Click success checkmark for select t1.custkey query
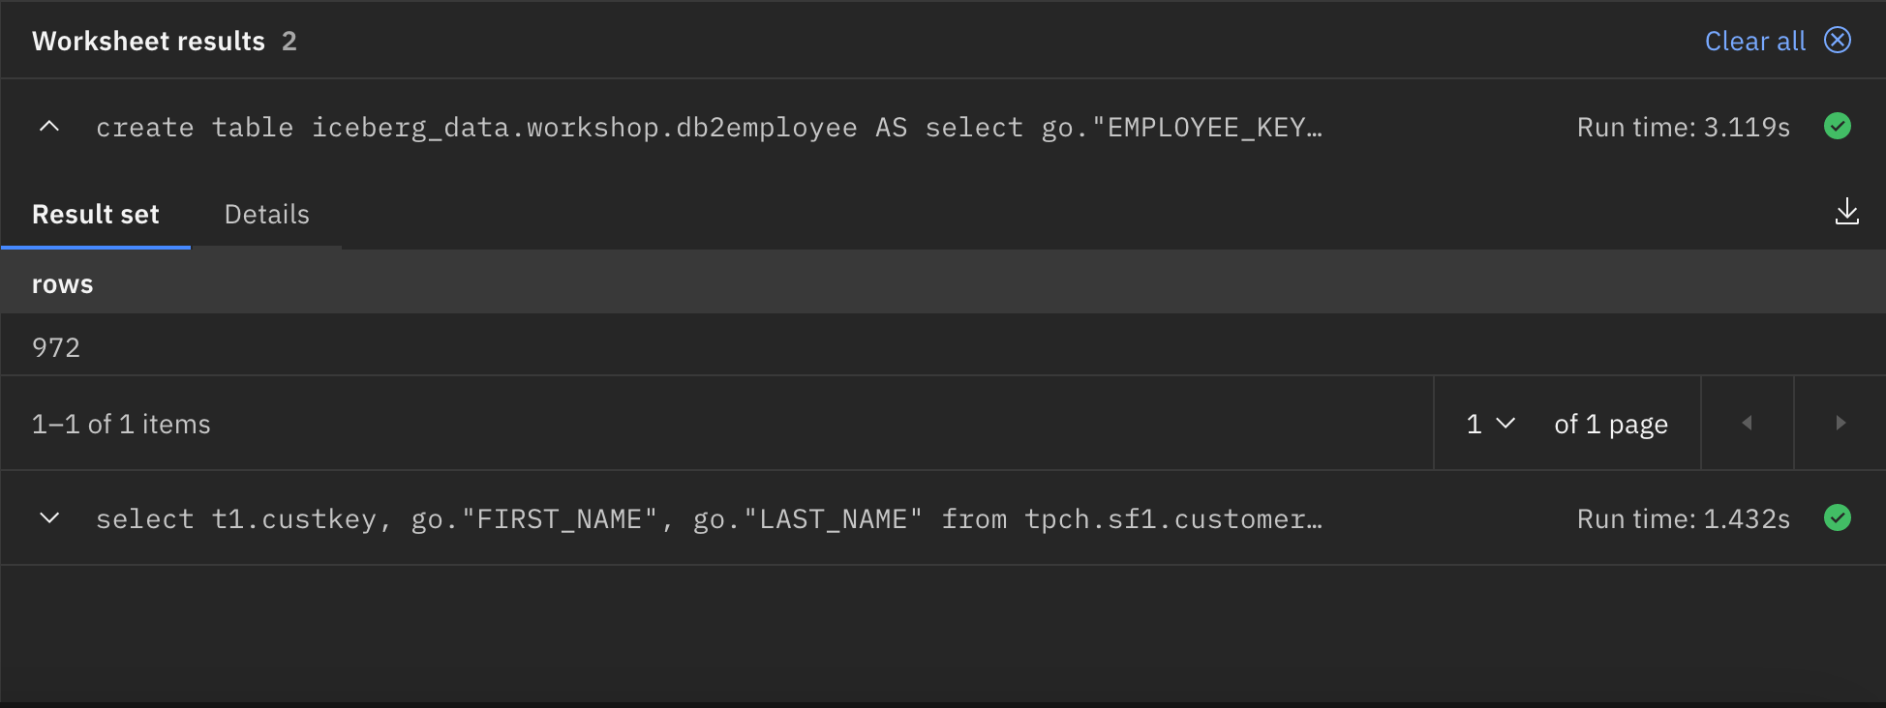Viewport: 1886px width, 708px height. pos(1838,518)
